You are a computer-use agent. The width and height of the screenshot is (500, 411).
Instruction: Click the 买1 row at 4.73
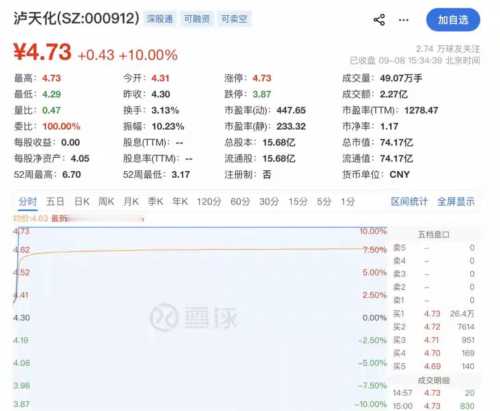tap(434, 314)
